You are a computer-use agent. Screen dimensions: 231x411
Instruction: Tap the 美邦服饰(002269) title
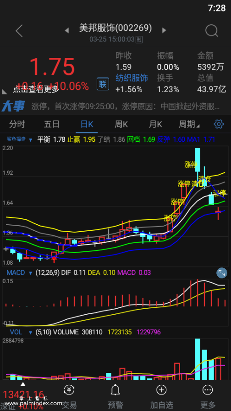115,28
